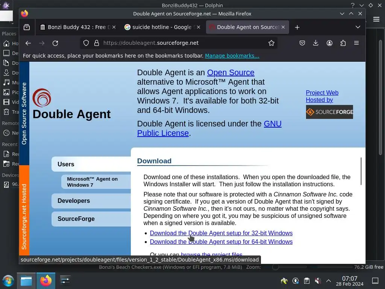Open the SourceForge navigation section
The height and width of the screenshot is (289, 385).
(x=91, y=219)
